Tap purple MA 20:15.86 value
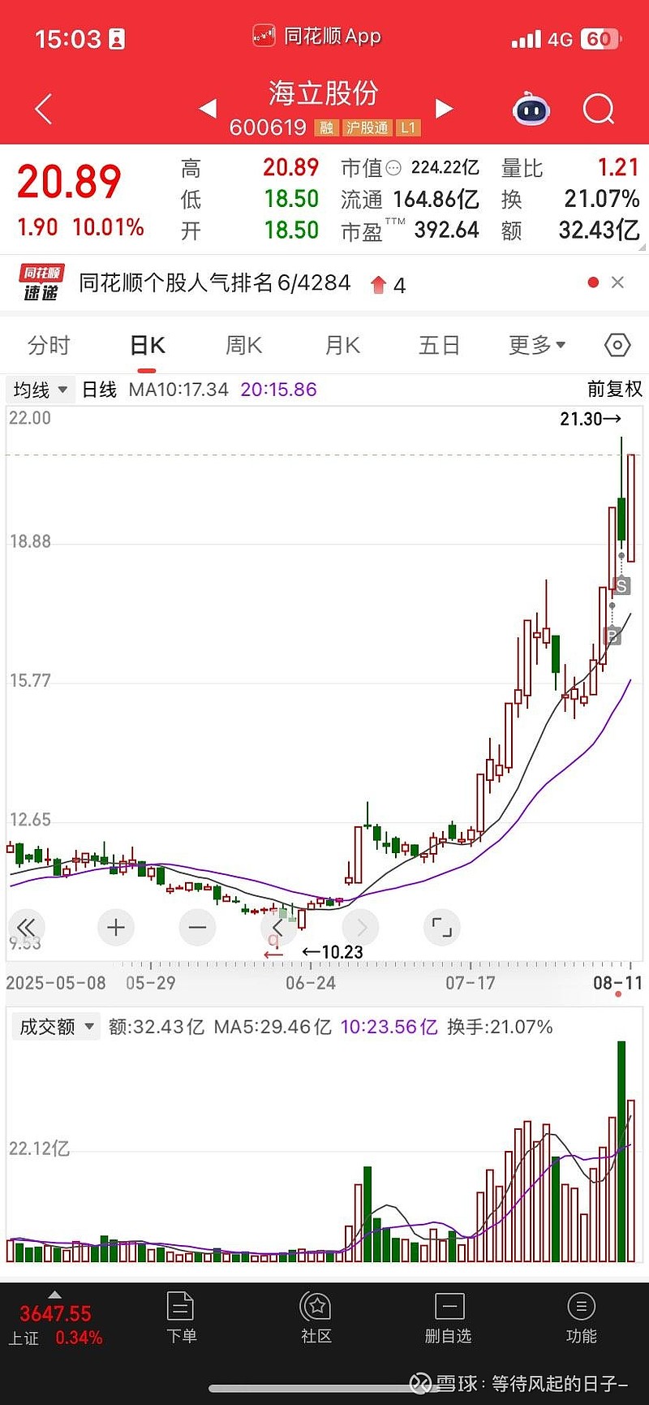The image size is (649, 1405). [x=278, y=390]
